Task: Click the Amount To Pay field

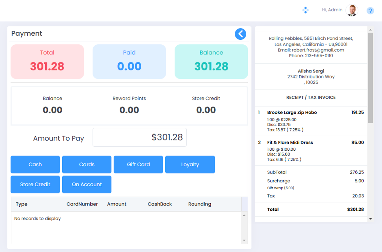Action: click(x=140, y=137)
